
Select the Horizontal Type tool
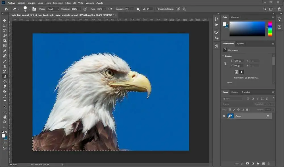click(x=5, y=102)
